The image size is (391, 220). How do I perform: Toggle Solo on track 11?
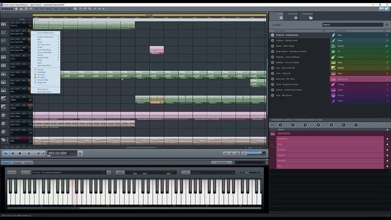point(13,23)
